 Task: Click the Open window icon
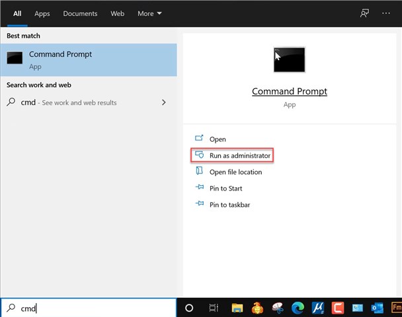(x=199, y=138)
